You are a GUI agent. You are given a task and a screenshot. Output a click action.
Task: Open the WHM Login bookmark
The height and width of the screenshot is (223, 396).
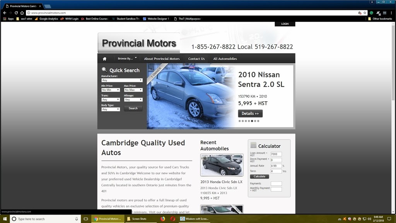point(70,19)
